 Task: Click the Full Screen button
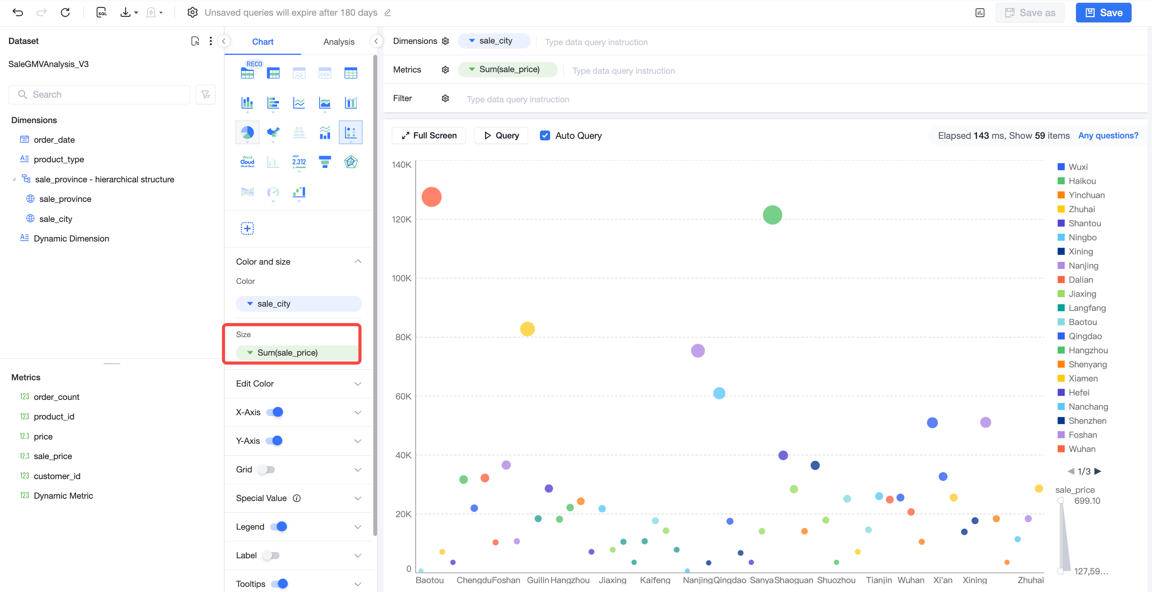(429, 136)
